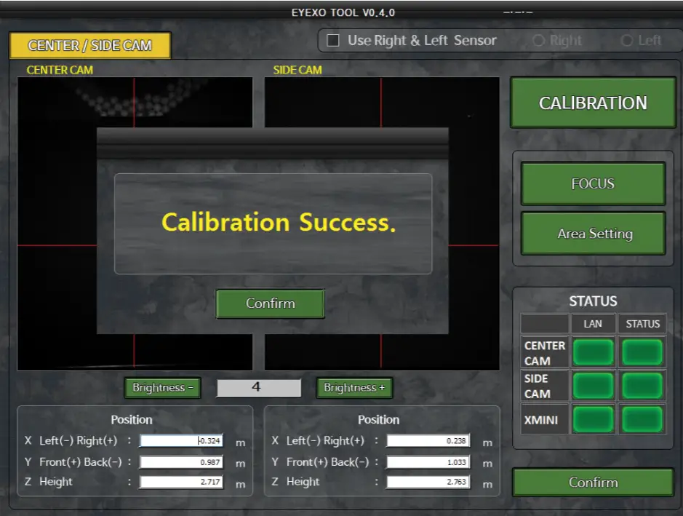Viewport: 683px width, 516px height.
Task: Edit Center Cam Z height field 2.717
Action: [181, 482]
